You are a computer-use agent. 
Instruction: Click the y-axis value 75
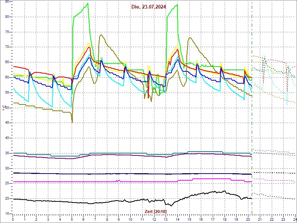pyautogui.click(x=7, y=32)
